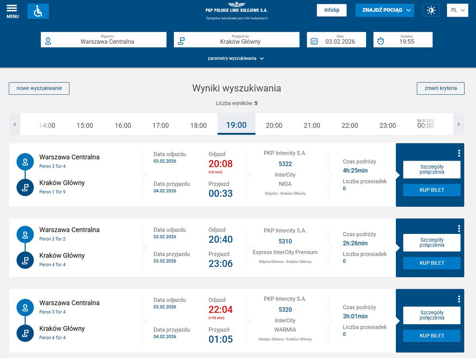Change the date field 03.02.2026
Image resolution: width=476 pixels, height=358 pixels.
pyautogui.click(x=336, y=40)
